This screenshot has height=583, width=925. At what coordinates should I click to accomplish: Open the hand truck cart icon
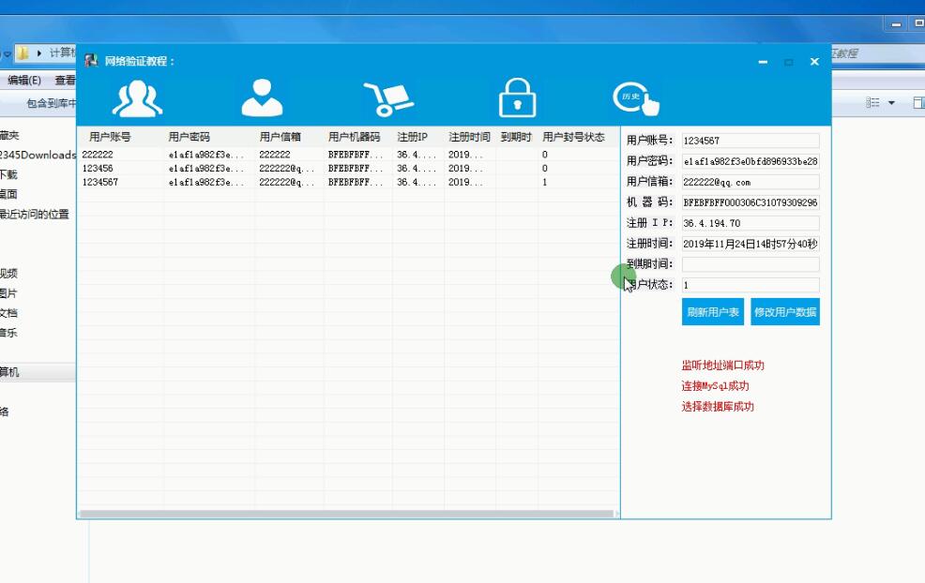388,98
